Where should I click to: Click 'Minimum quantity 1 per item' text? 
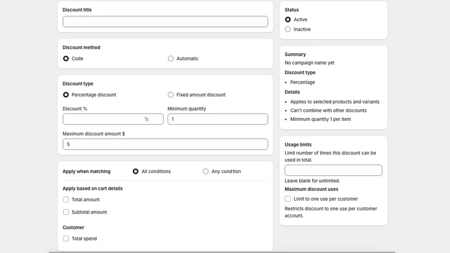point(320,119)
